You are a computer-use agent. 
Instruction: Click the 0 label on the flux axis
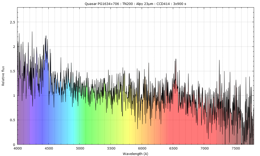[x=14, y=145]
